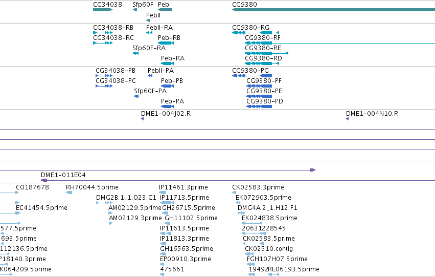Select the DMG4A.2_1.H12.F1 feature label
The image size is (435, 277).
click(267, 208)
